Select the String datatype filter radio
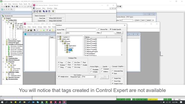Screen dimensions: 185x104 pos(59,67)
